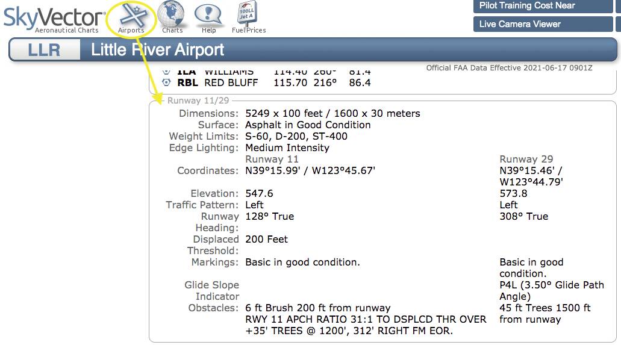Click the Official FAA Data Effective text

[509, 67]
